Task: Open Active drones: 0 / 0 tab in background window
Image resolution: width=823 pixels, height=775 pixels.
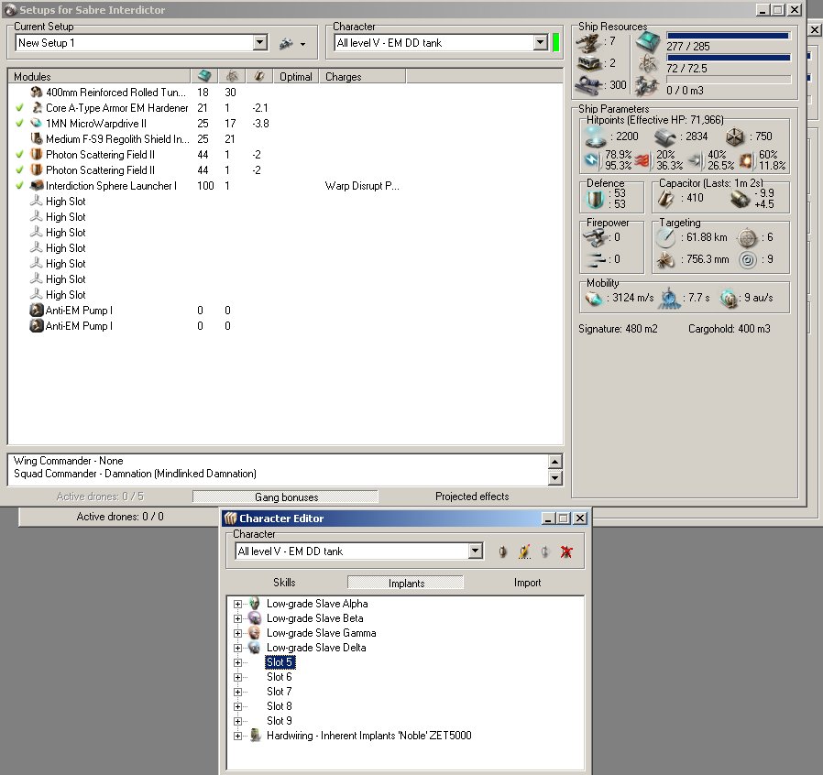Action: click(120, 517)
